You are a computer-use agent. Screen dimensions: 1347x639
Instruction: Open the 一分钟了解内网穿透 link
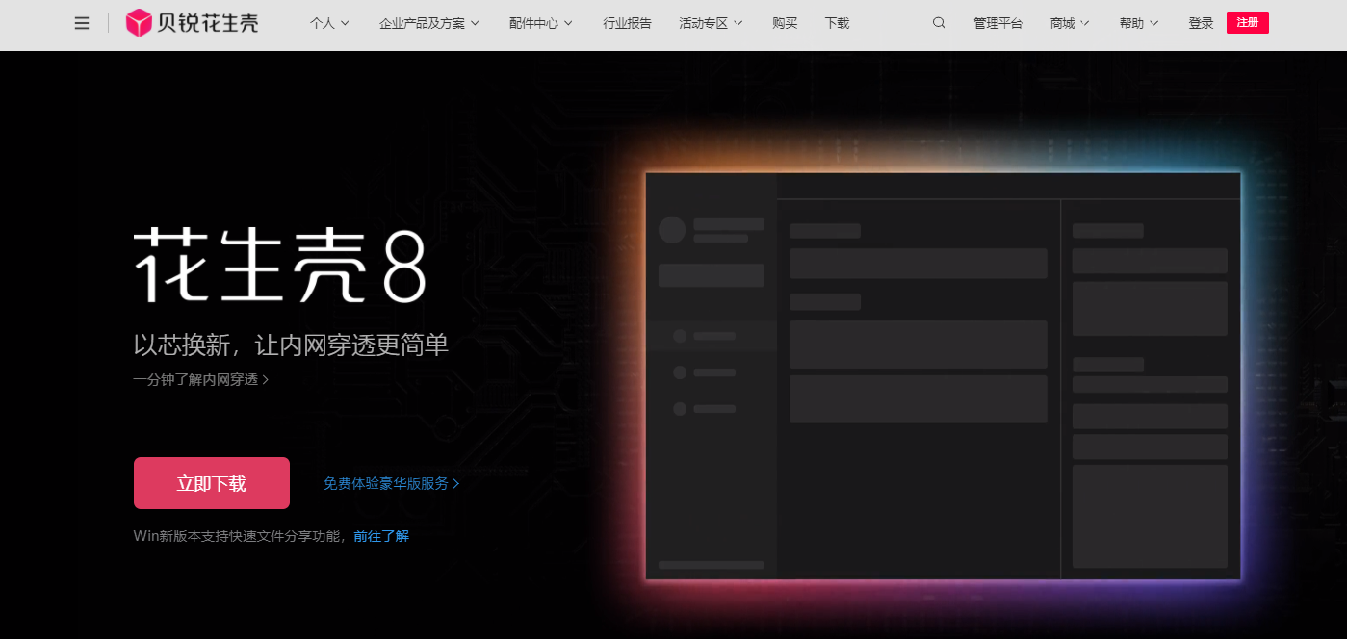201,379
